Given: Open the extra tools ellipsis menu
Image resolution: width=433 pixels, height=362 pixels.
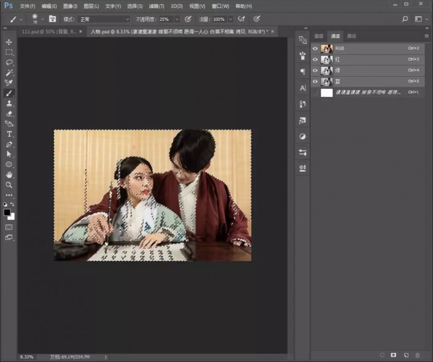Looking at the screenshot, I should click(x=9, y=195).
